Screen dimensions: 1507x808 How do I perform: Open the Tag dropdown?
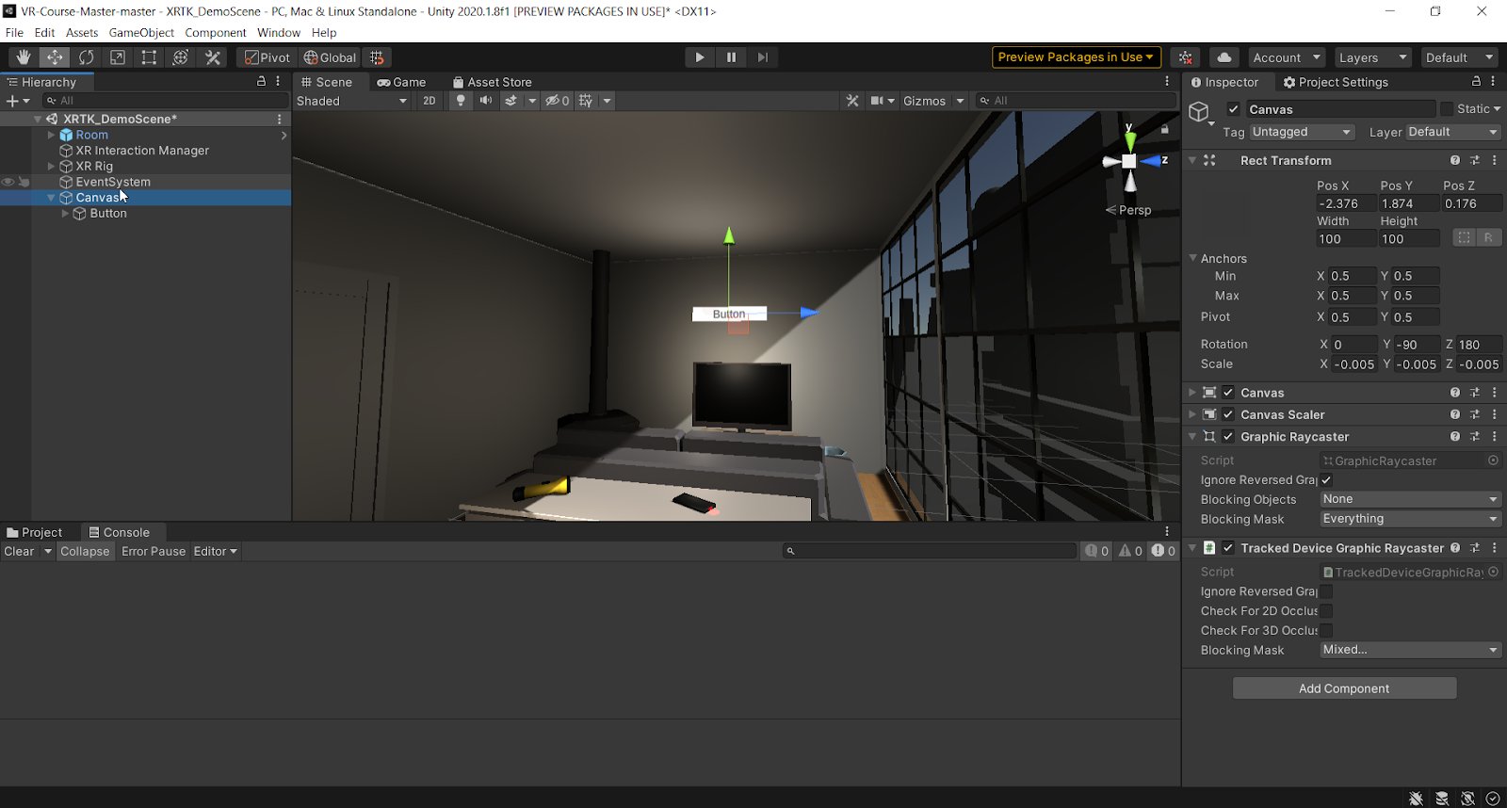tap(1302, 132)
